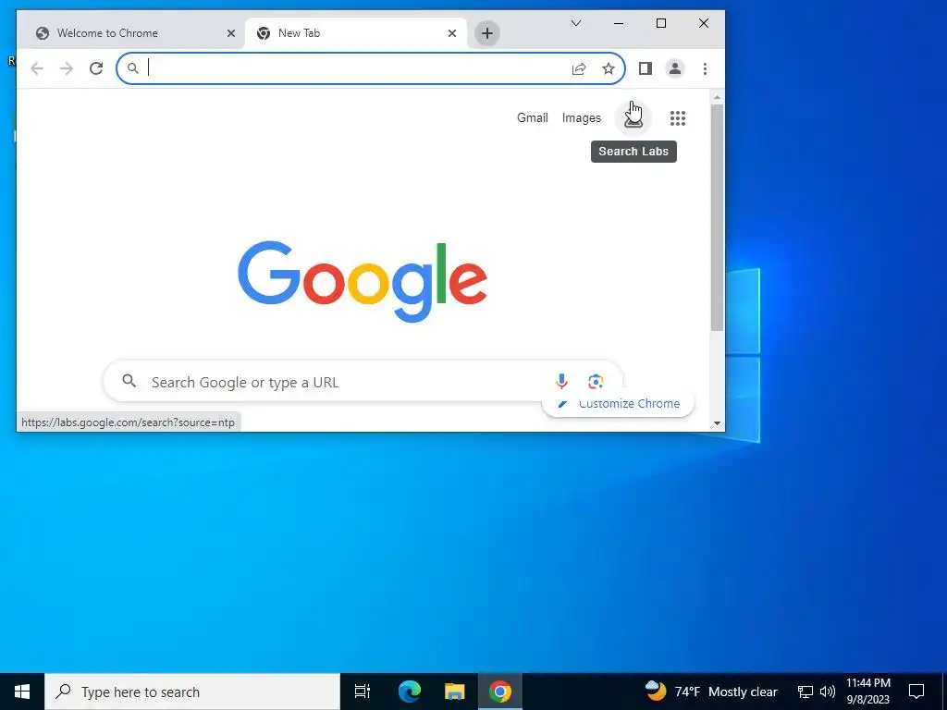Open network status tray icon
The image size is (947, 710).
click(806, 692)
